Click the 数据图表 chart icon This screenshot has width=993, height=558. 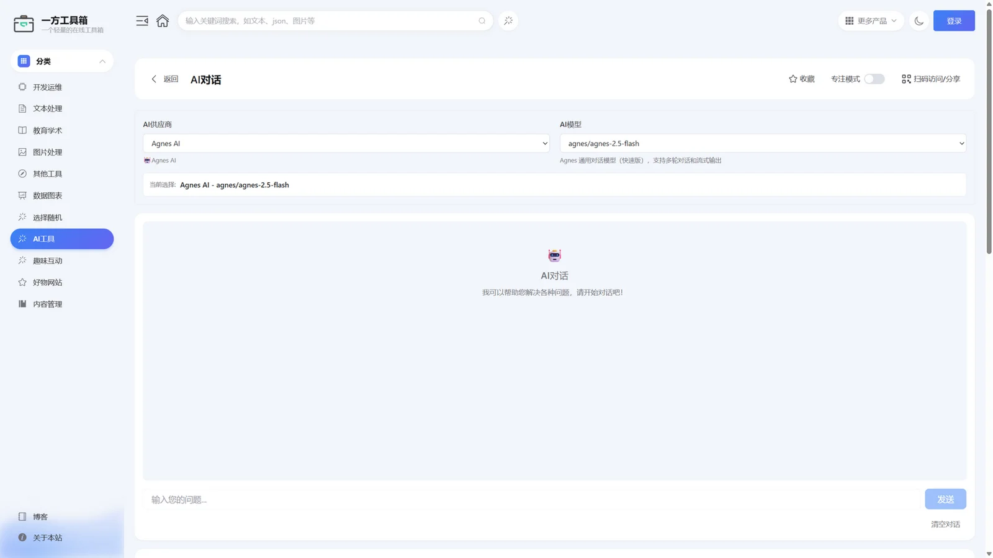(x=22, y=195)
